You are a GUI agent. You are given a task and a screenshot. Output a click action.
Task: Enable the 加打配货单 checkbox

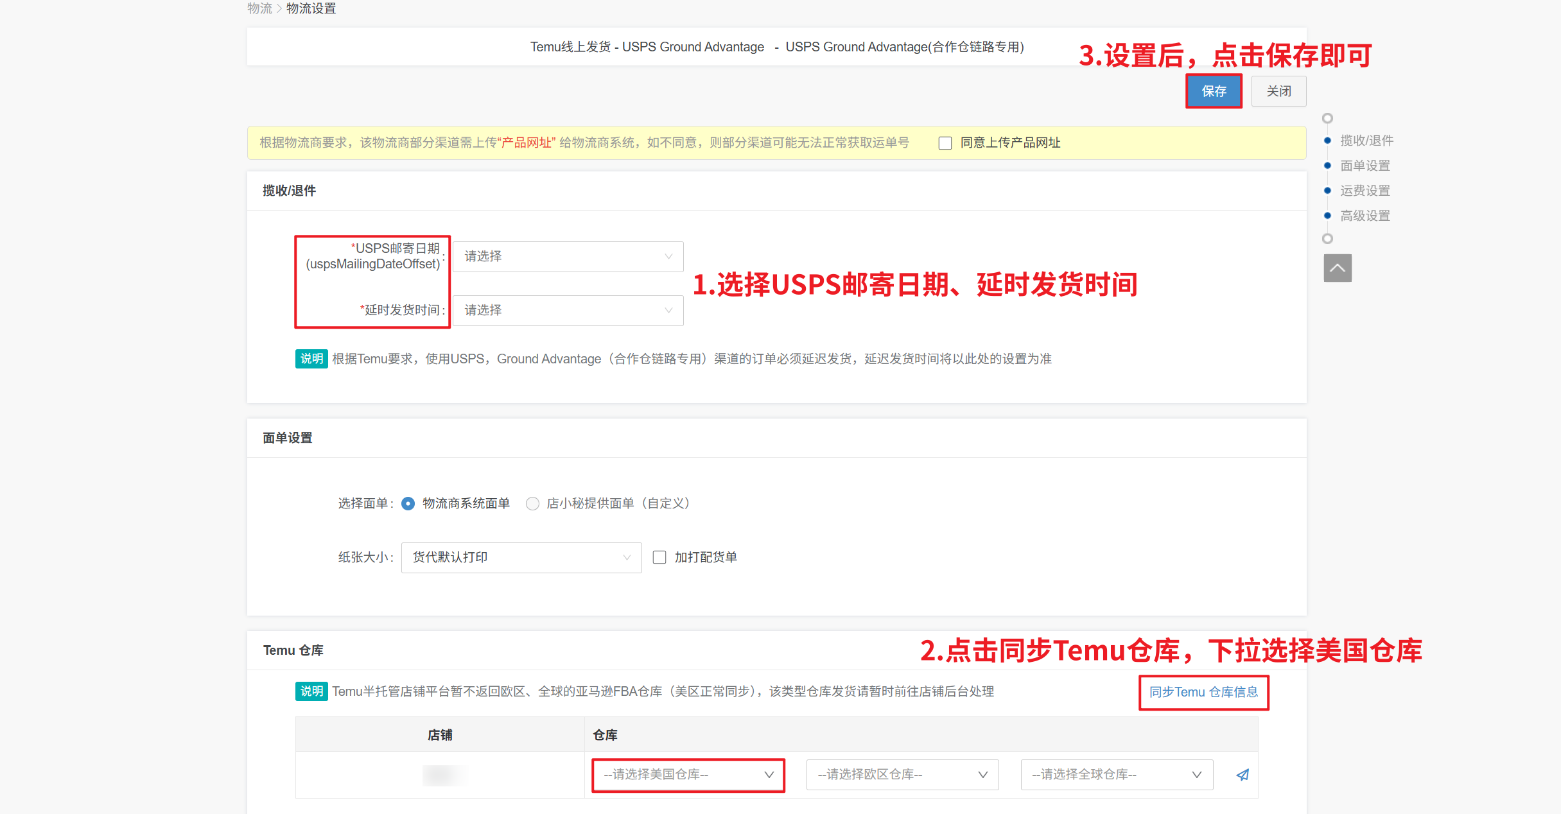click(659, 557)
